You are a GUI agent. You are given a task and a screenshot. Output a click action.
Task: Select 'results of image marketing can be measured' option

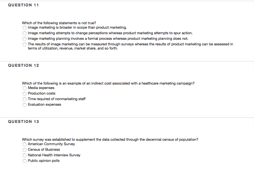25,45
